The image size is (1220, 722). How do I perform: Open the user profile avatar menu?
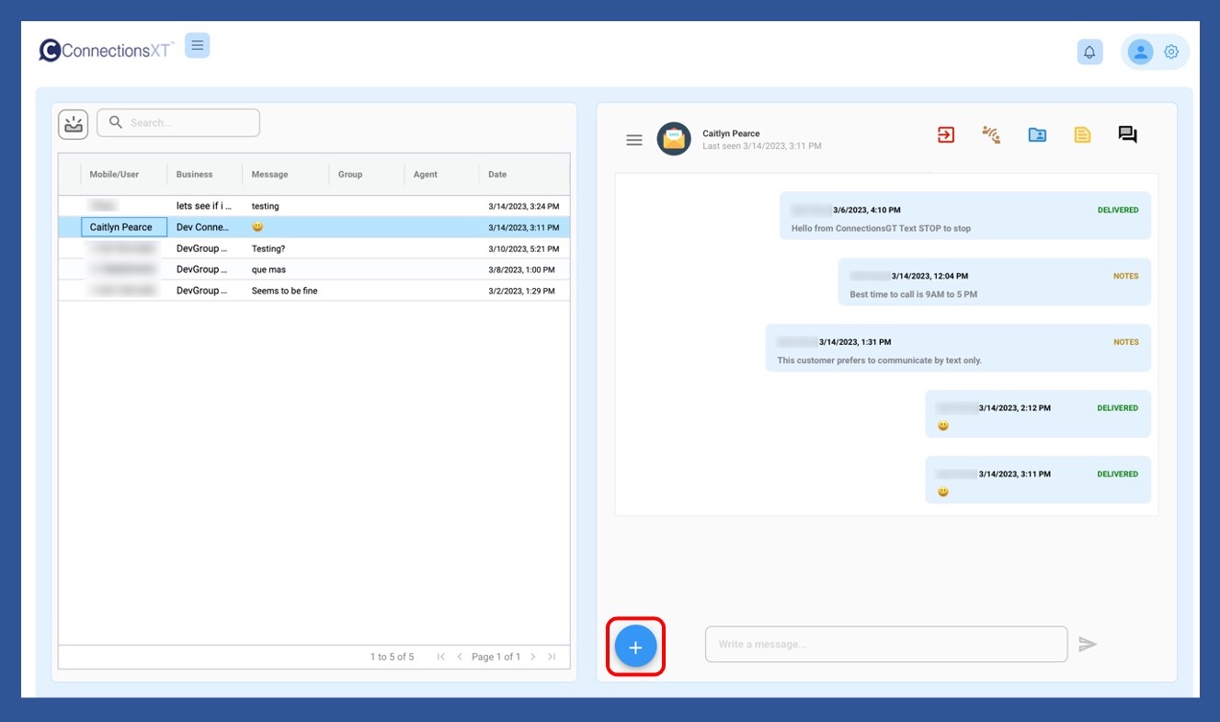(x=1140, y=52)
